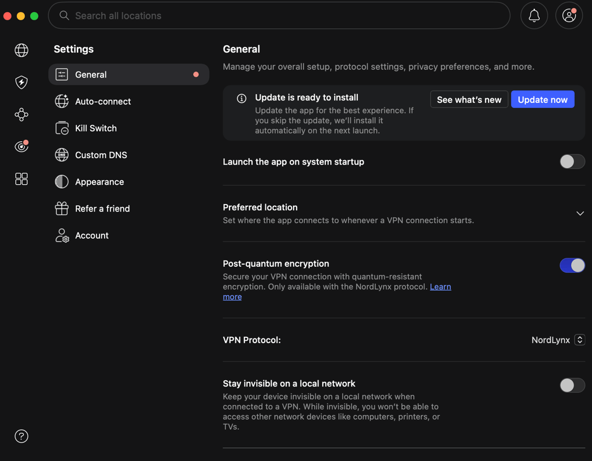
Task: Click the Account person-gear icon
Action: (62, 235)
